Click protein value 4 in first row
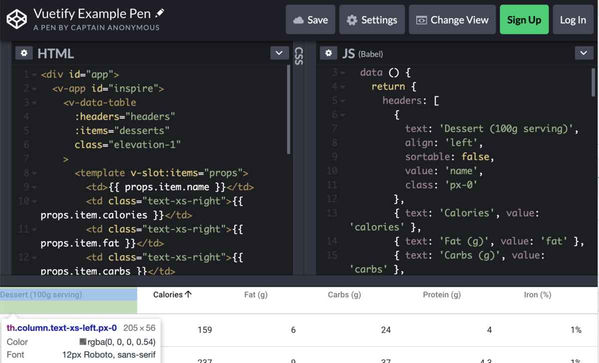 click(489, 330)
